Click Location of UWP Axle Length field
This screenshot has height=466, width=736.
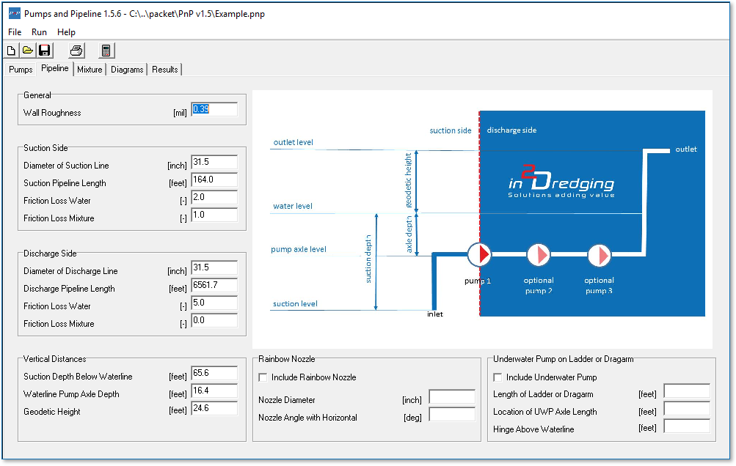(687, 408)
